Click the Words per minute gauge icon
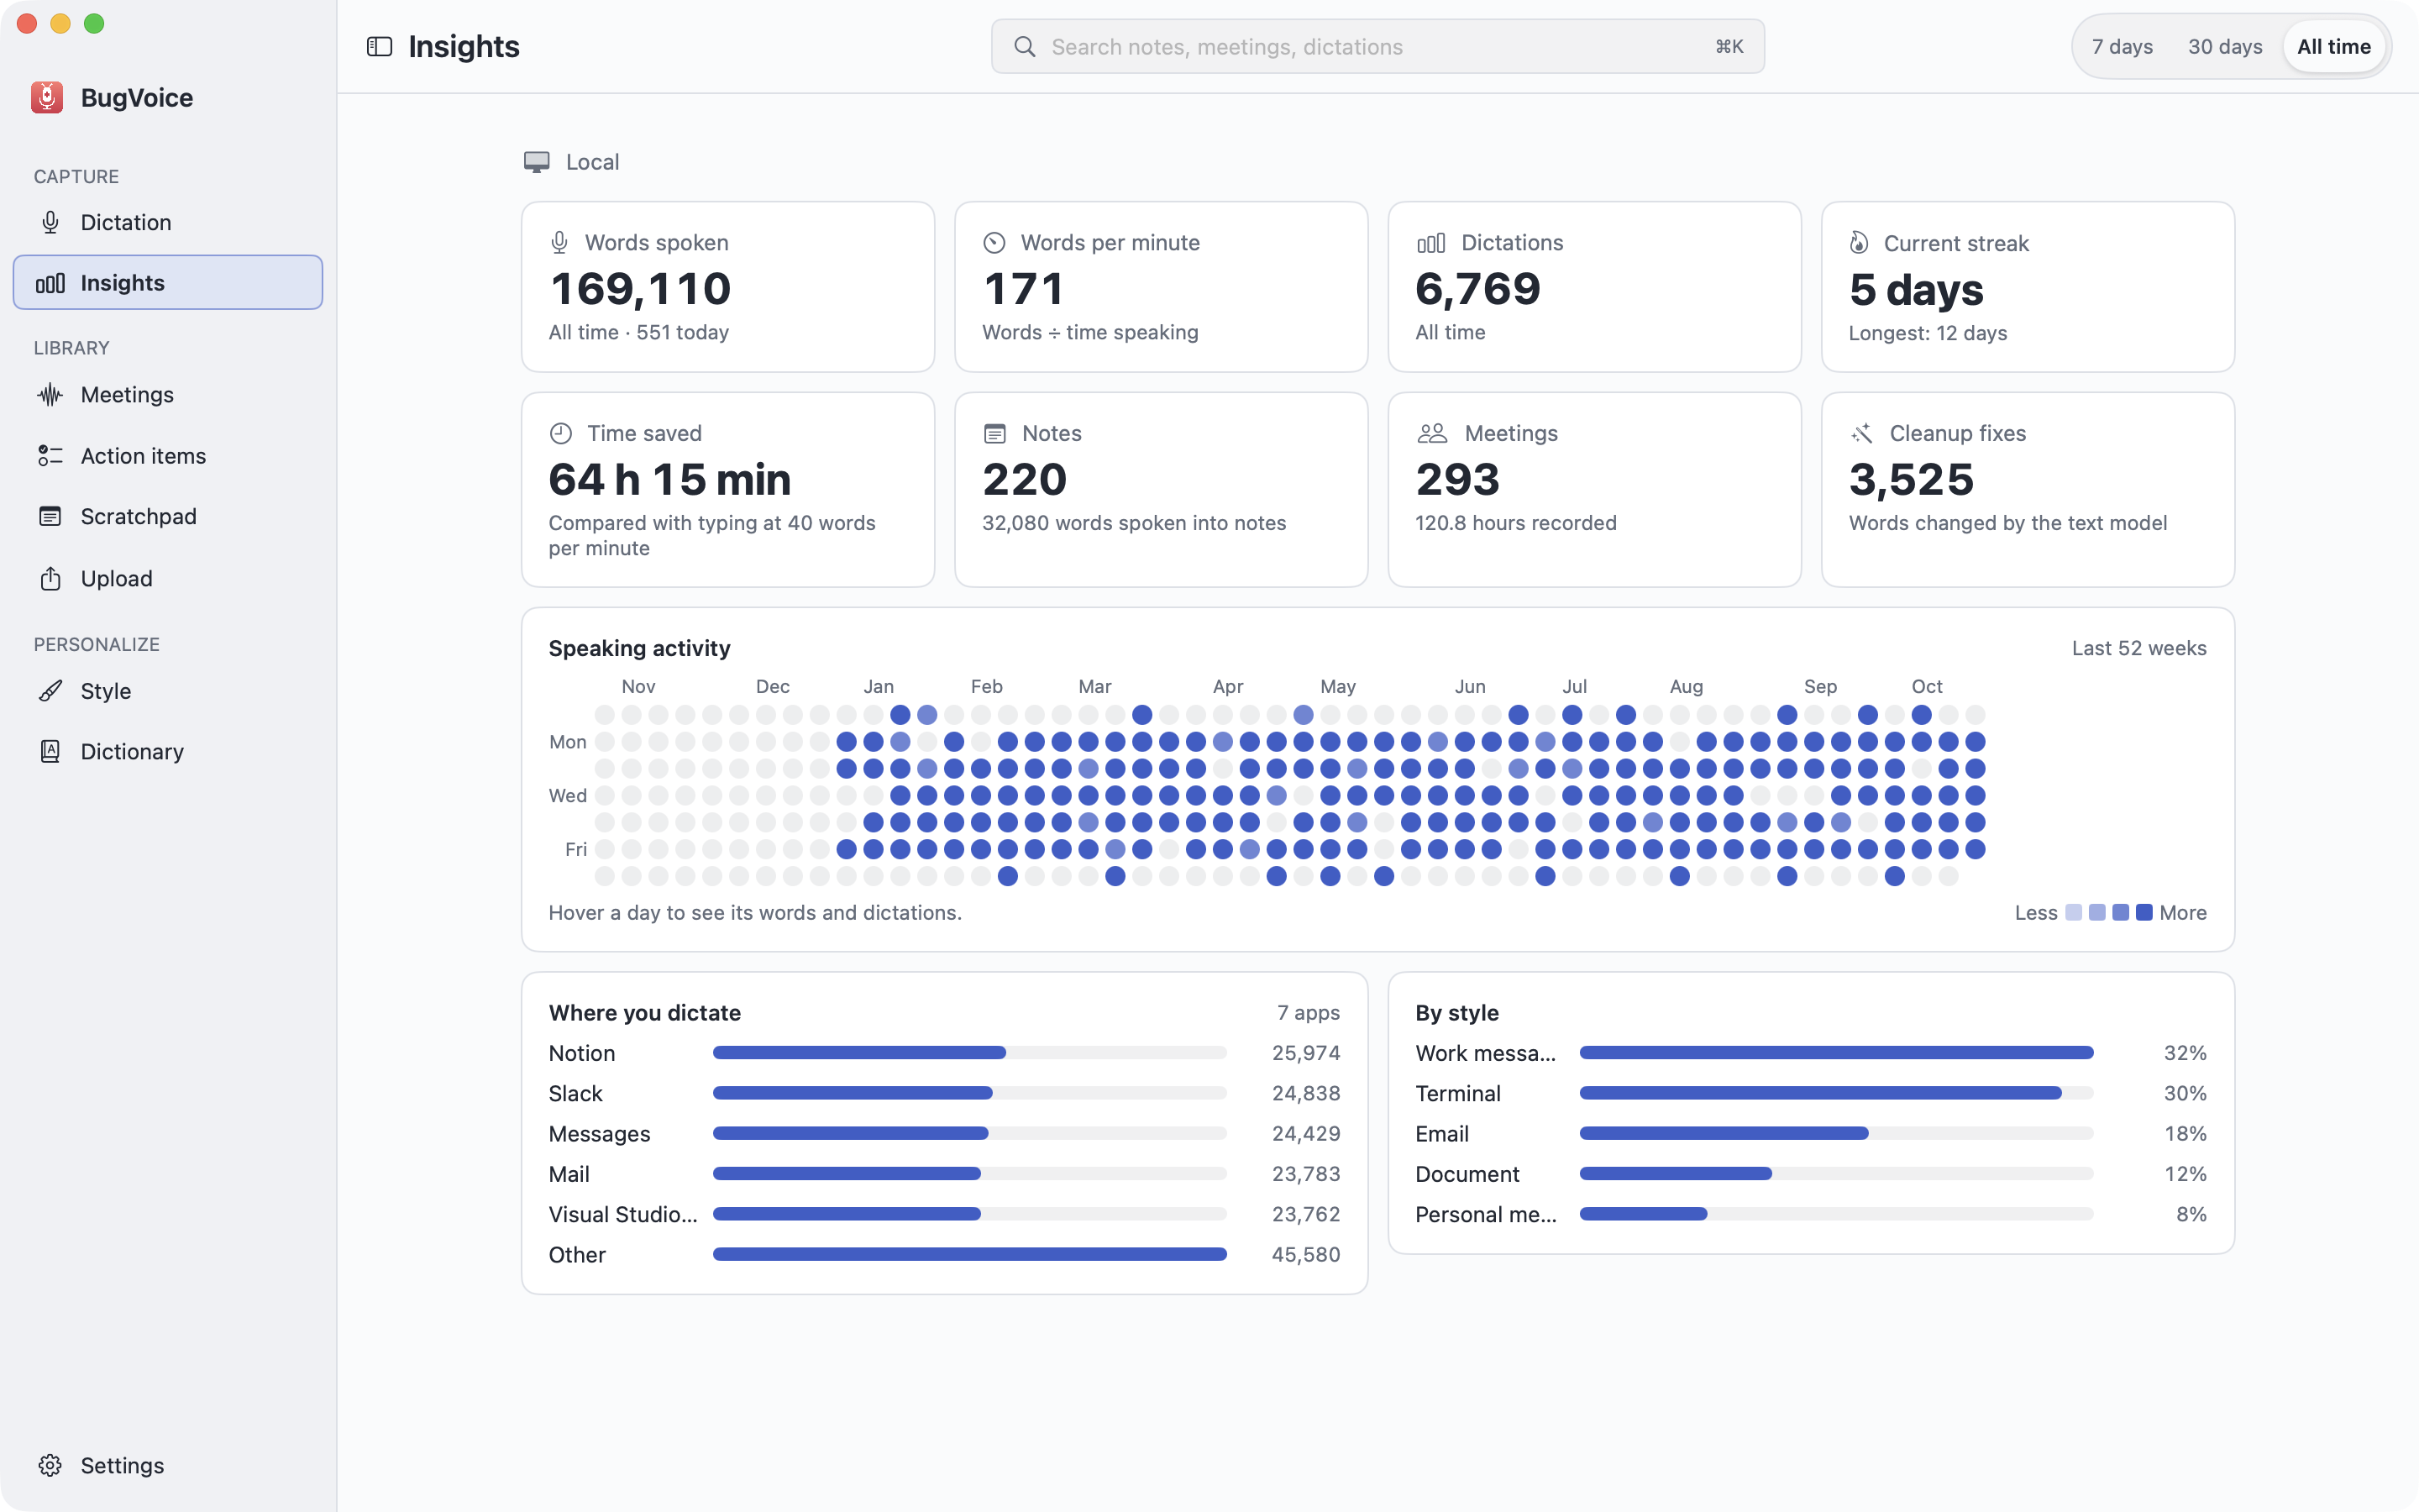The height and width of the screenshot is (1512, 2419). point(994,243)
